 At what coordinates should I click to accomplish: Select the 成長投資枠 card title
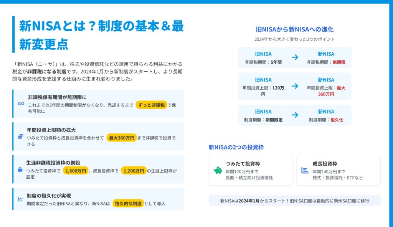tap(325, 164)
